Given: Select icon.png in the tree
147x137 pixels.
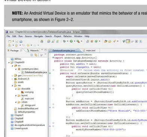Looking at the screenshot, I should pyautogui.click(x=27, y=92).
